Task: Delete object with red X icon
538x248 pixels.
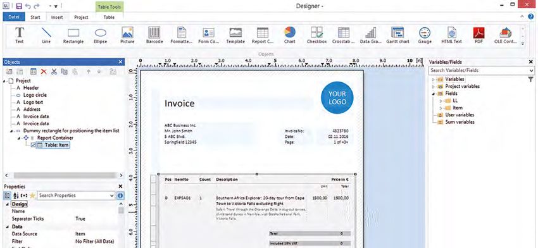Action: pos(44,71)
